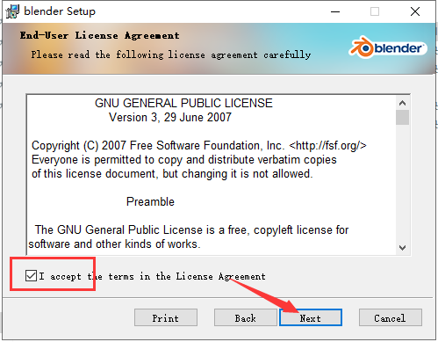Click the license scrollbar up arrow
Viewport: 438px width, 342px height.
click(402, 103)
